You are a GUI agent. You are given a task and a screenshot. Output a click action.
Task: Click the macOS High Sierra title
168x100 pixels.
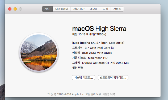coord(99,28)
